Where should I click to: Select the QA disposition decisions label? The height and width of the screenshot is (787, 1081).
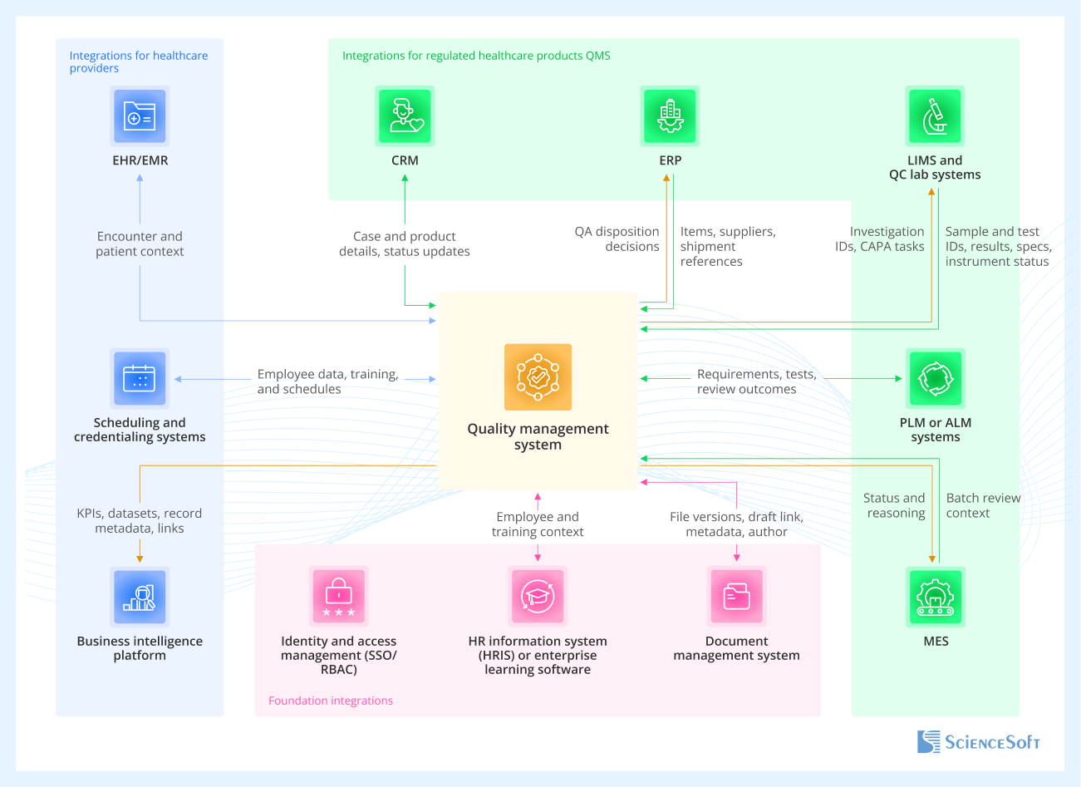click(x=617, y=239)
